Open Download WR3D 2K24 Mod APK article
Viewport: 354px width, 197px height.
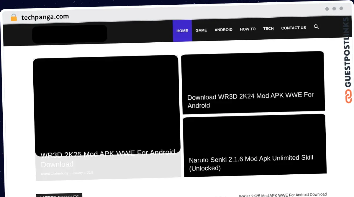[x=250, y=100]
